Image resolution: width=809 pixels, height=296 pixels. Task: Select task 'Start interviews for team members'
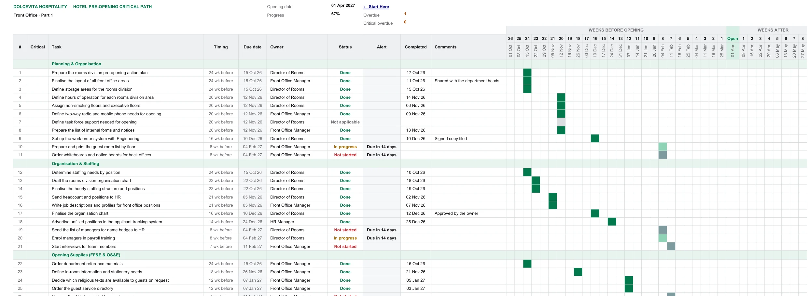click(x=84, y=247)
